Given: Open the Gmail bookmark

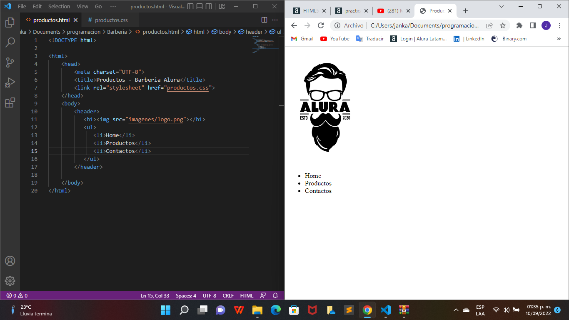Looking at the screenshot, I should (x=302, y=39).
